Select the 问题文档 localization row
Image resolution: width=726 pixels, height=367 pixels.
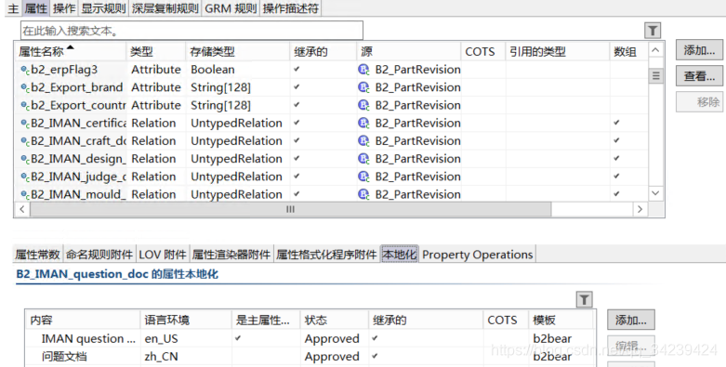pyautogui.click(x=310, y=357)
